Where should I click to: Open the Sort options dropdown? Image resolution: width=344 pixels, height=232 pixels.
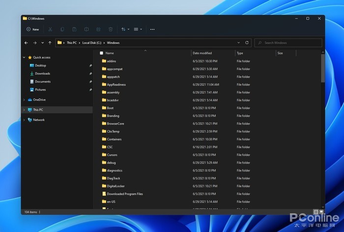(125, 30)
